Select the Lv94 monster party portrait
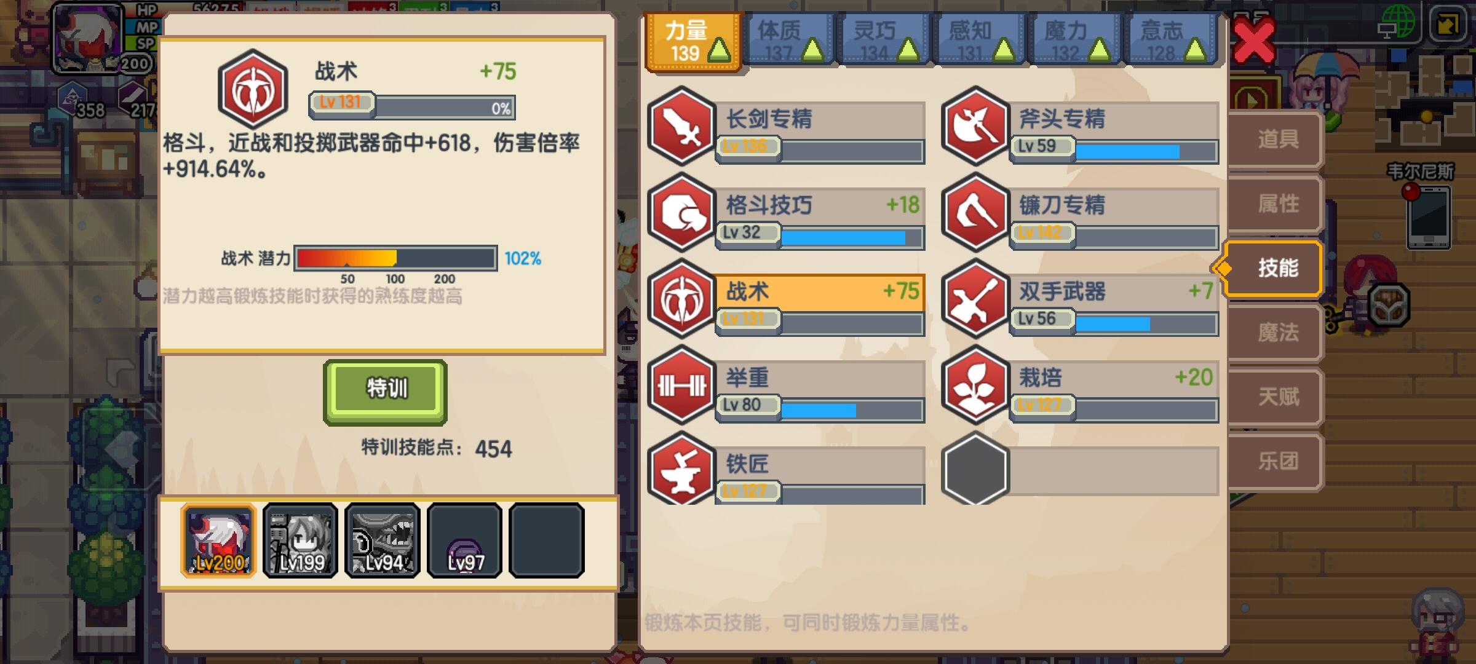Image resolution: width=1476 pixels, height=664 pixels. coord(383,540)
